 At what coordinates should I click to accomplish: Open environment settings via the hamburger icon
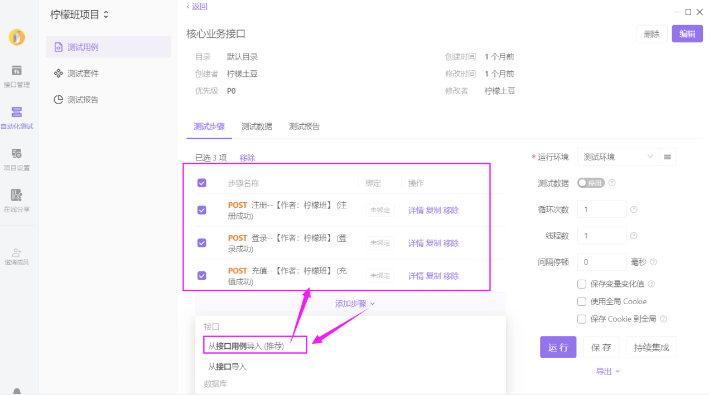(668, 157)
